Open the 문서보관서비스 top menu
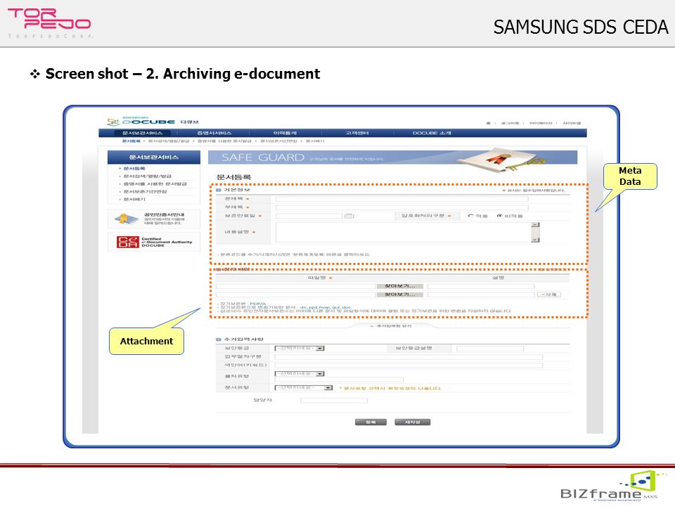 tap(142, 133)
